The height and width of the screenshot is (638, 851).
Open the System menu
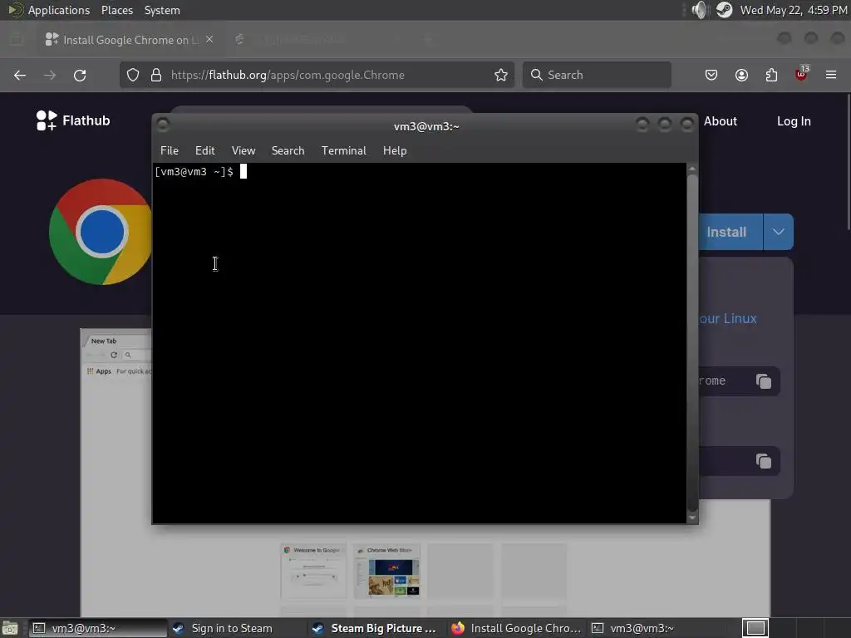click(162, 10)
